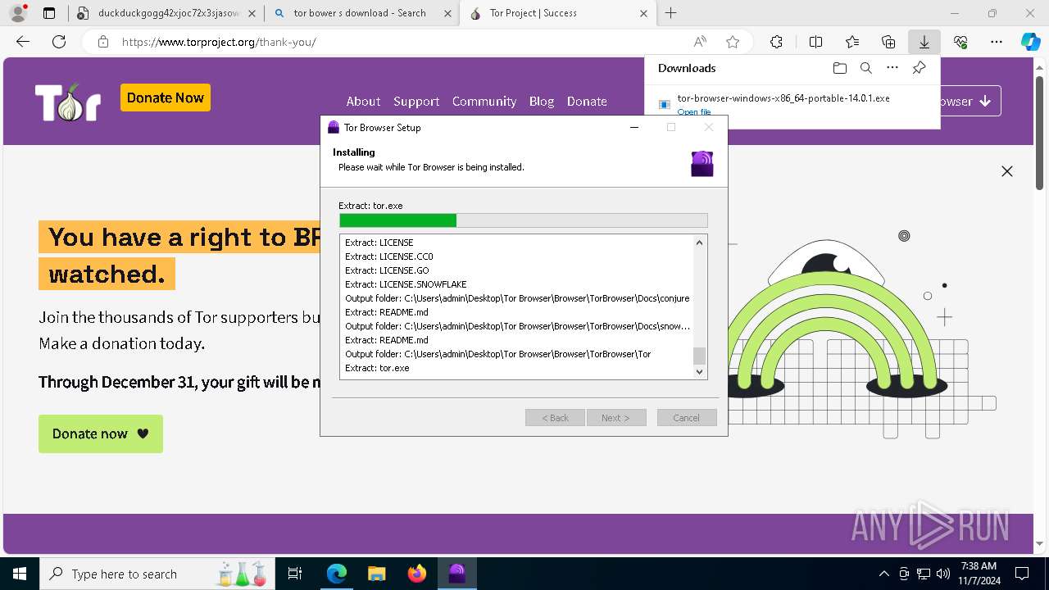Search downloads magnifier icon
Image resolution: width=1049 pixels, height=590 pixels.
865,68
